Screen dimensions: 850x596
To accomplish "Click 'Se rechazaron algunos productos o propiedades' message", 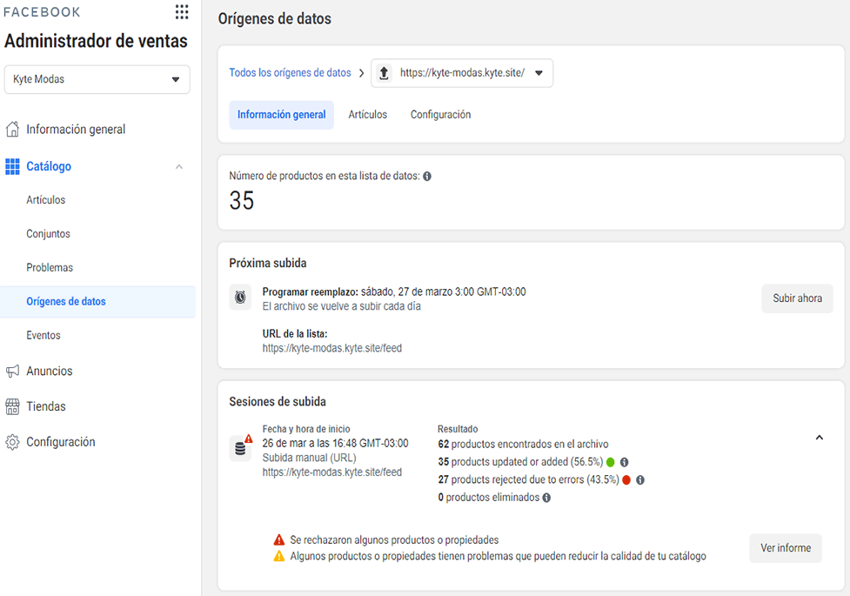I will pos(394,540).
